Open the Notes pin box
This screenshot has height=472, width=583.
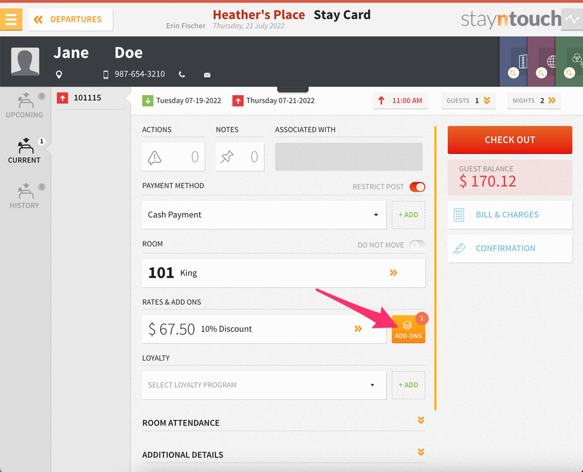pos(240,157)
